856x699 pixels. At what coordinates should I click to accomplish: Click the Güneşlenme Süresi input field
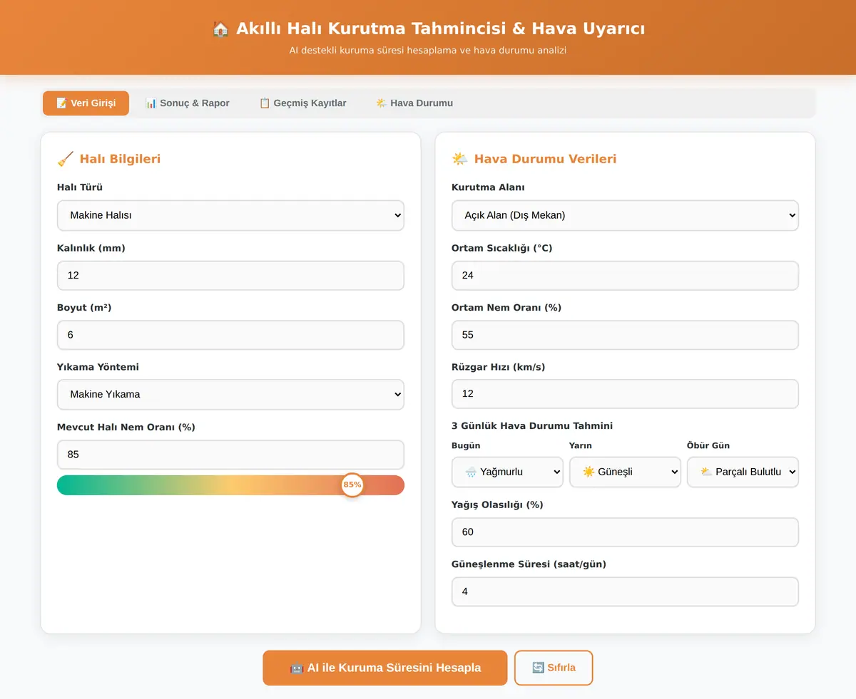tap(625, 591)
